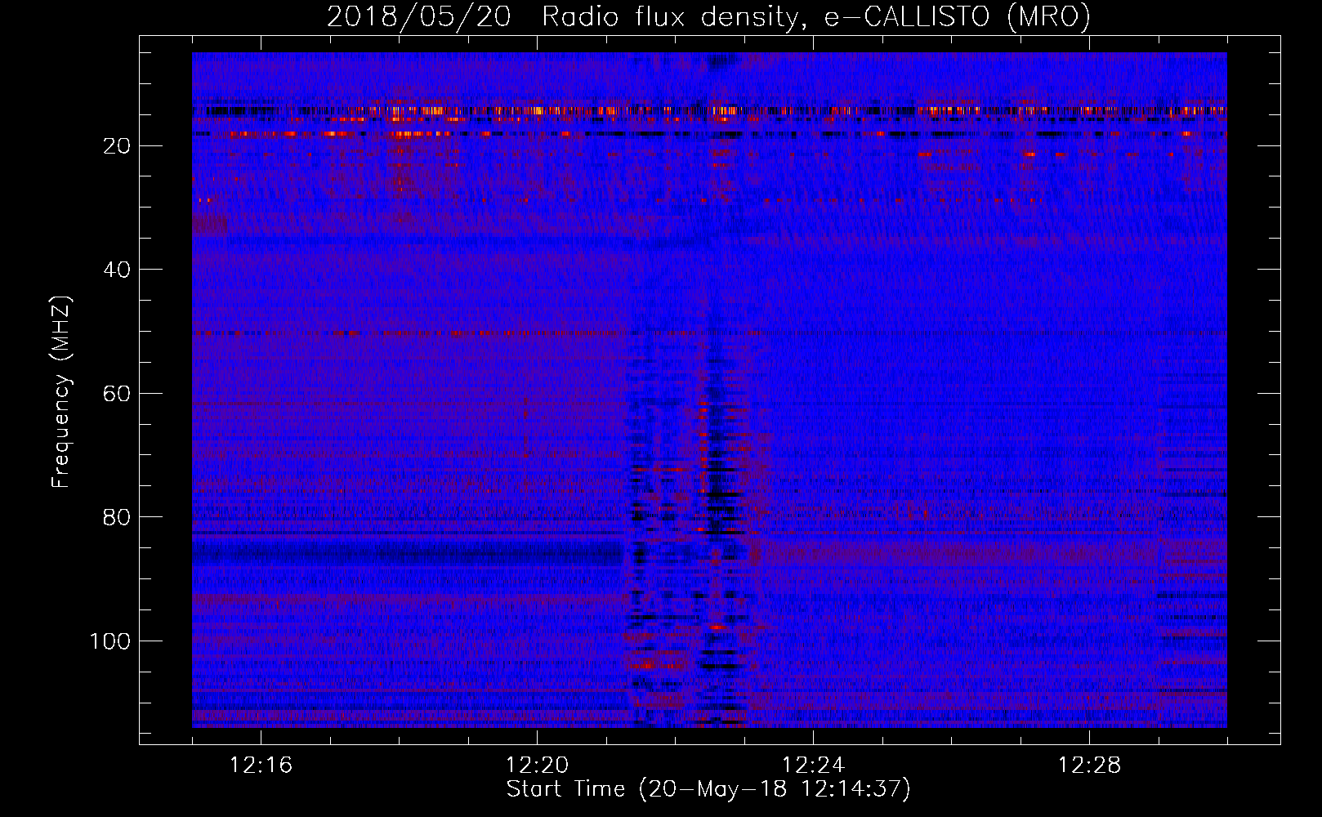Click the 12:24 time tick label
1322x817 pixels.
[x=813, y=766]
